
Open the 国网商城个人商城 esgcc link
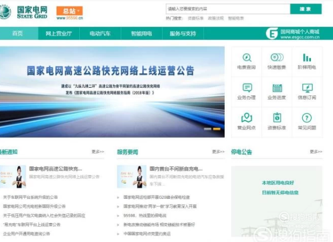coord(300,34)
